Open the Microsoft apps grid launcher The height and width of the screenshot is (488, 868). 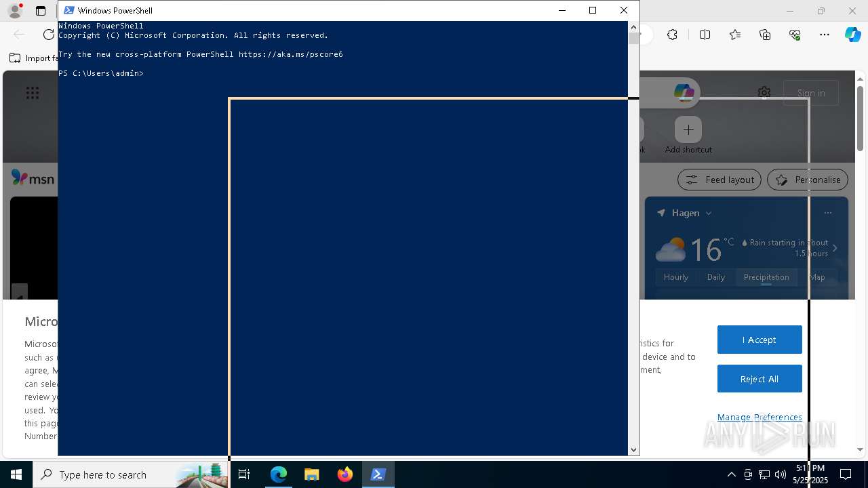point(33,93)
